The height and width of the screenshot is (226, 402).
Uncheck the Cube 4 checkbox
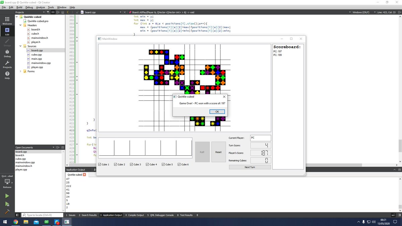pos(147,164)
